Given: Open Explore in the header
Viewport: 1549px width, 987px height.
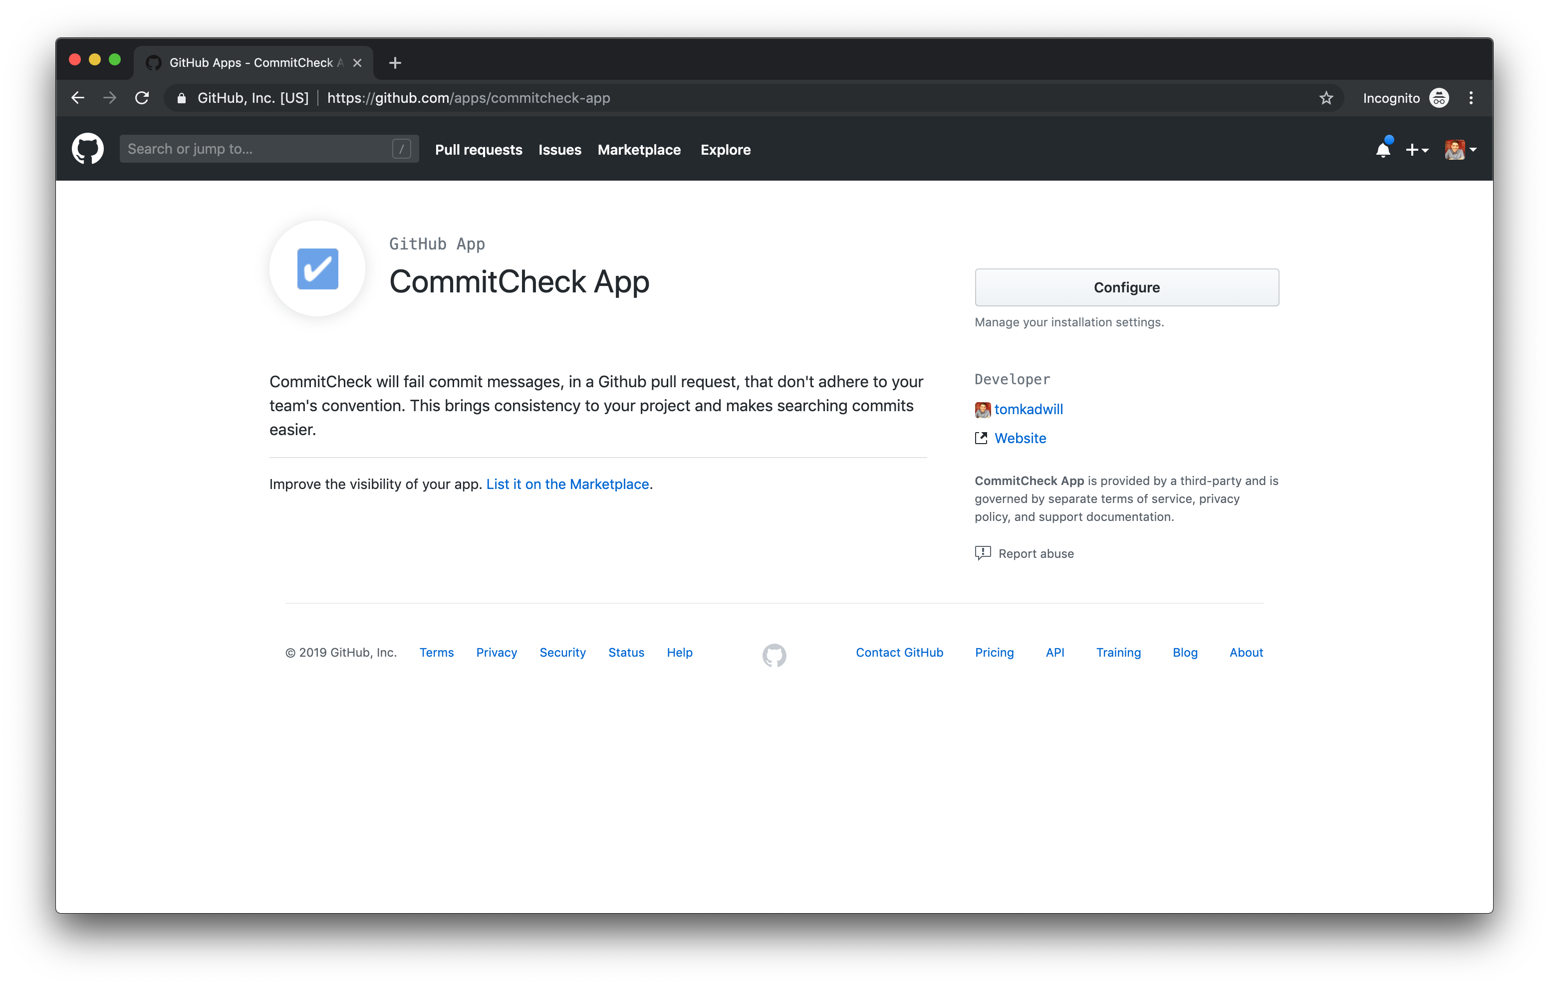Looking at the screenshot, I should (726, 150).
